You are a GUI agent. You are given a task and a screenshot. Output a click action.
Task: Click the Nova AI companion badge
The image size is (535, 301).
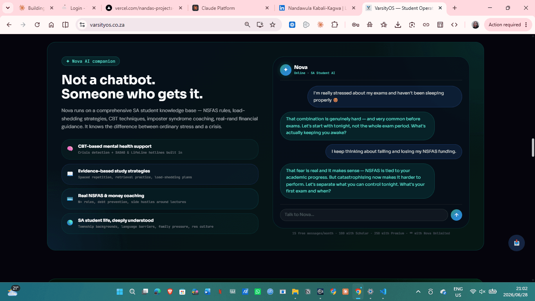(90, 61)
